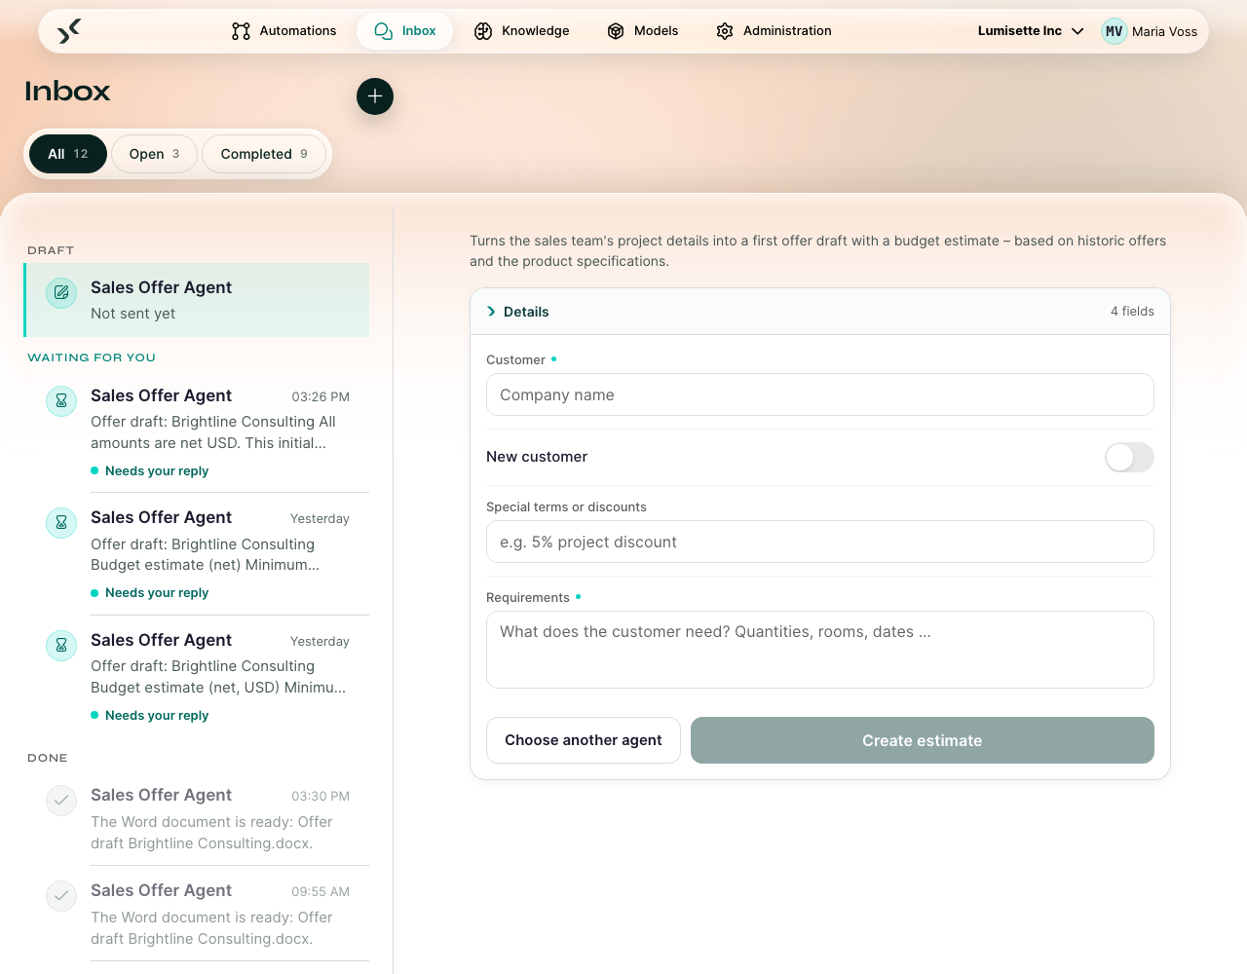1247x974 pixels.
Task: Expand the Details section chevron
Action: [491, 312]
